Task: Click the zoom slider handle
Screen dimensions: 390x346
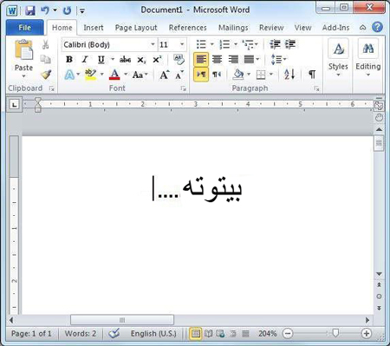Action: (x=335, y=333)
